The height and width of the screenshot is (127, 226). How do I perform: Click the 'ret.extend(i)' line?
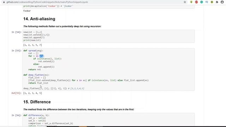tap(46, 61)
